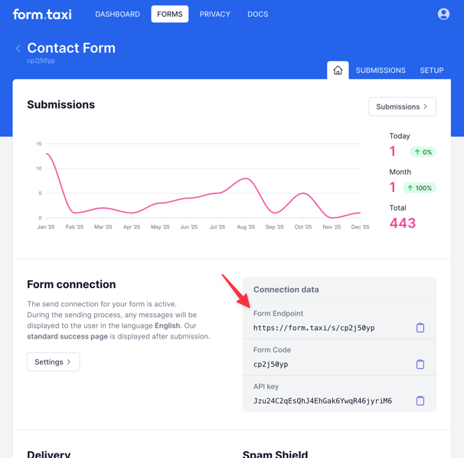The width and height of the screenshot is (464, 458).
Task: Open the Dashboard menu item
Action: pyautogui.click(x=117, y=15)
